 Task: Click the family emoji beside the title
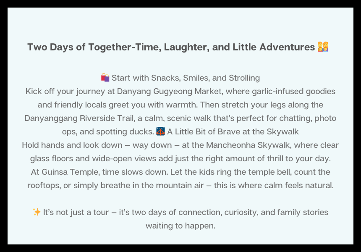[322, 47]
